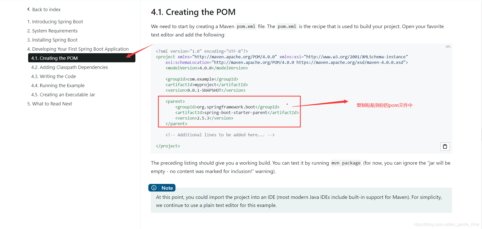
Task: Click the closing parent tag line
Action: 176,124
